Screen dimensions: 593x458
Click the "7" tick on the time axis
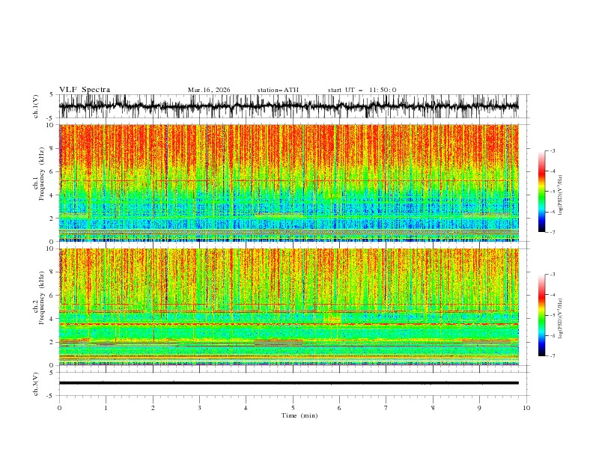386,408
